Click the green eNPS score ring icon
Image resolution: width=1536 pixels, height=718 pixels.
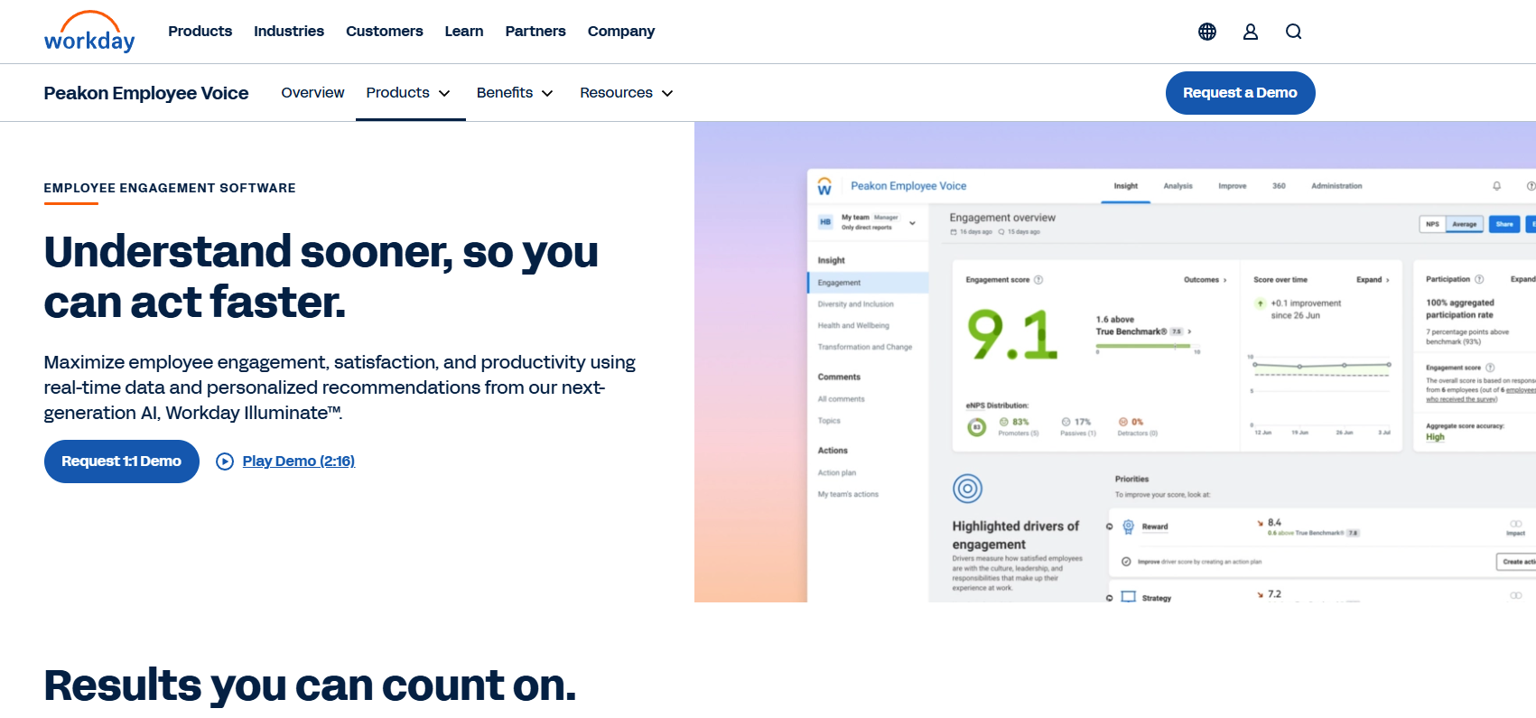tap(976, 427)
